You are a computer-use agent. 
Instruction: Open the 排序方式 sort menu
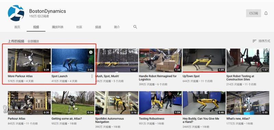261,41
